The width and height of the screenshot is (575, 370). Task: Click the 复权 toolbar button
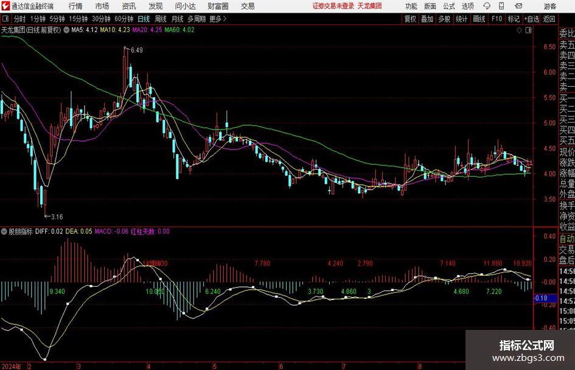tap(410, 19)
